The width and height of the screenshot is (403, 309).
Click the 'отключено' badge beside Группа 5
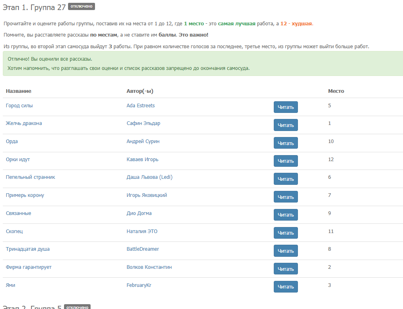pyautogui.click(x=77, y=307)
